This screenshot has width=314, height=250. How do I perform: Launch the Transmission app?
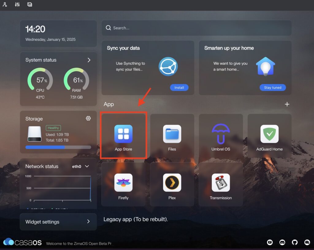221,184
